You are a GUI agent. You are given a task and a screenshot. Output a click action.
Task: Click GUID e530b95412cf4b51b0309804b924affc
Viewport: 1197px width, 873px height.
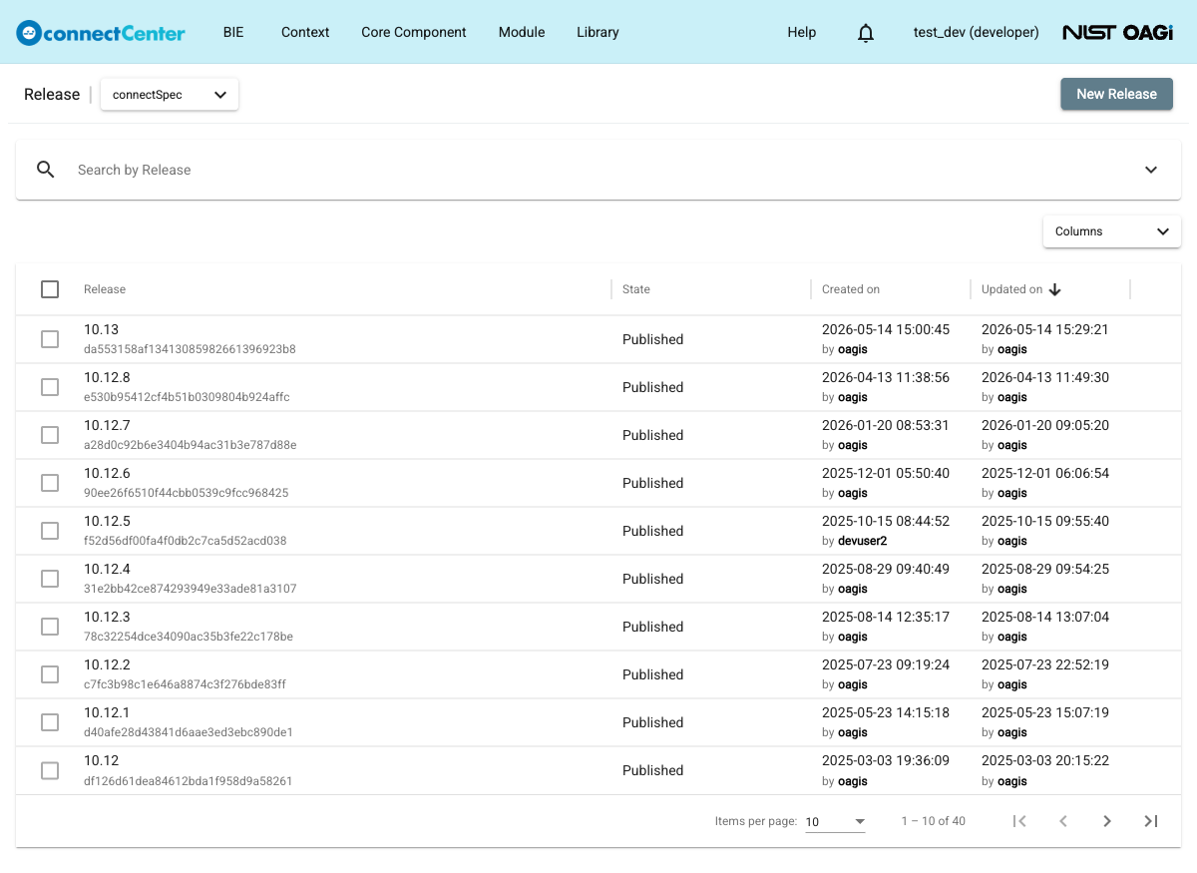coord(187,397)
